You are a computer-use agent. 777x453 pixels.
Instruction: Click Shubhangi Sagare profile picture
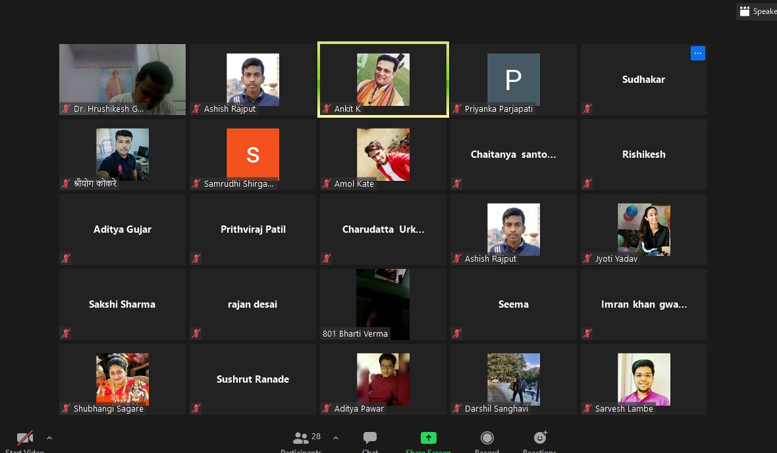click(x=122, y=379)
